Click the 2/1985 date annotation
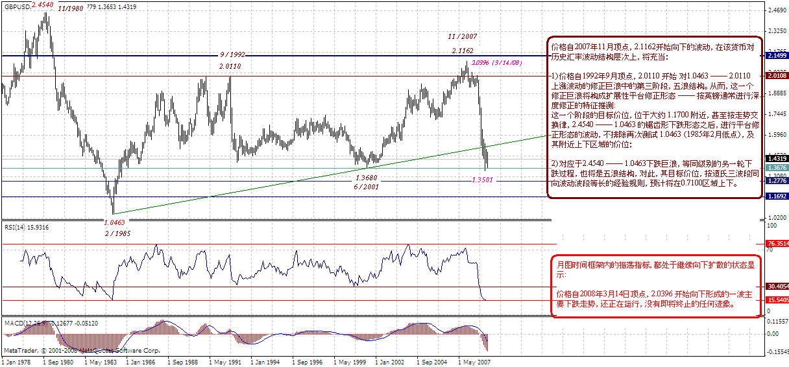The width and height of the screenshot is (789, 367). pos(117,232)
